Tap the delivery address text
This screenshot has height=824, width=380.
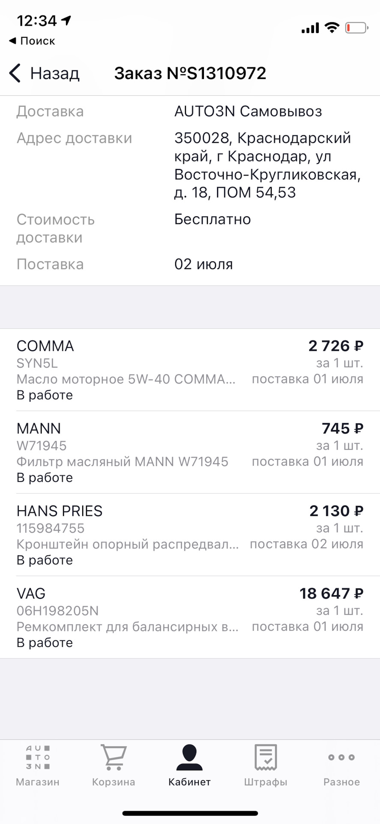click(267, 165)
